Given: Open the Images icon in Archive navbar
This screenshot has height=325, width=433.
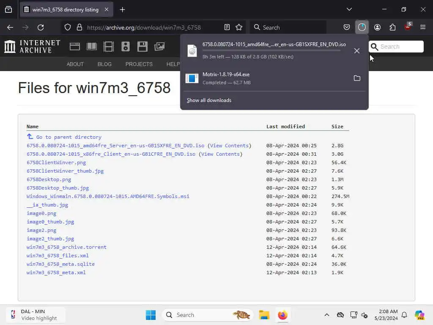Looking at the screenshot, I should [x=159, y=47].
